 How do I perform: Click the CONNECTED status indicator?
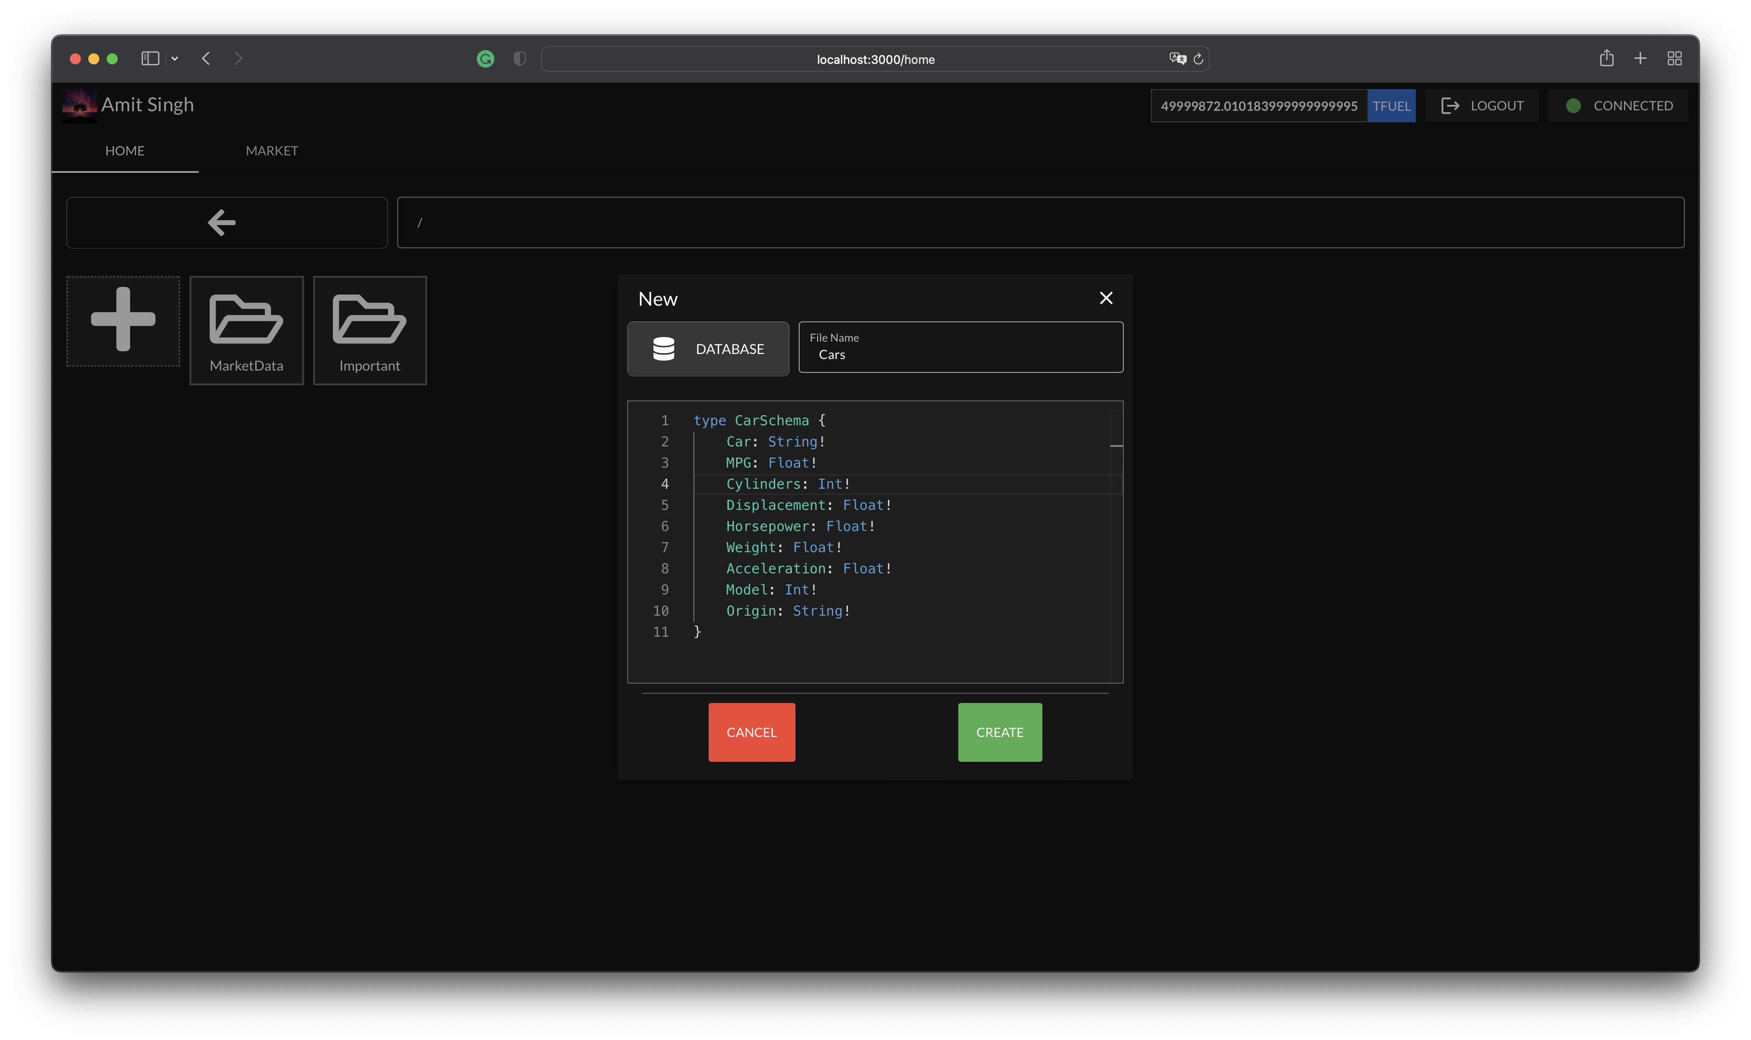[x=1618, y=106]
